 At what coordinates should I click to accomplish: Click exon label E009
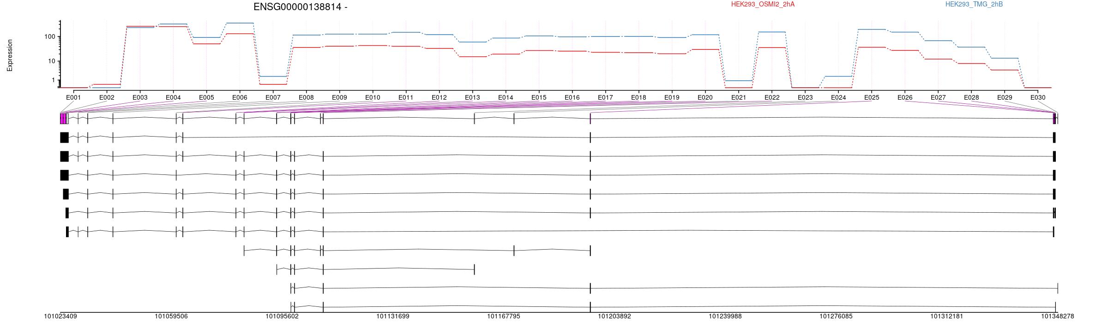(339, 97)
